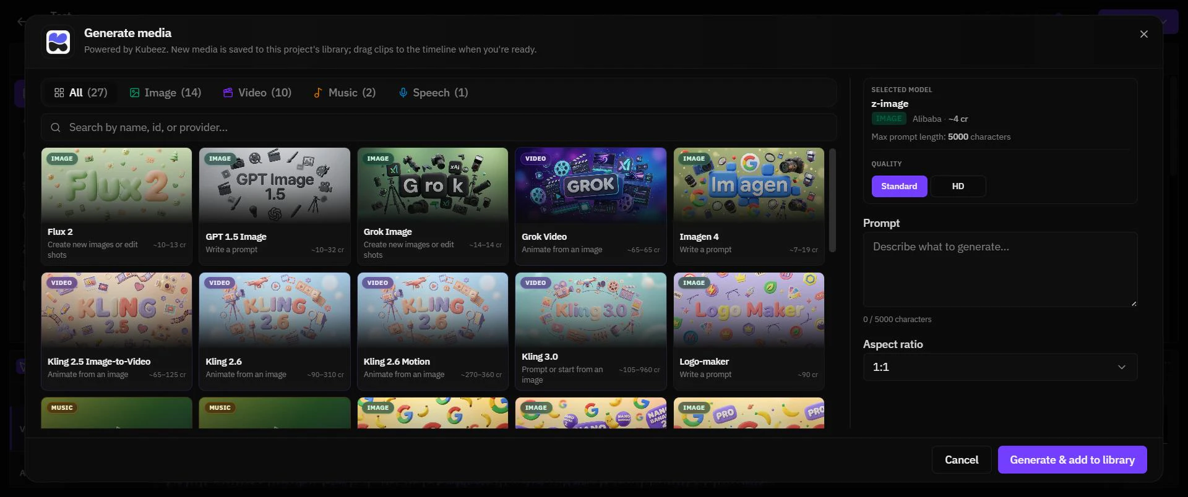Click the Aspect ratio chevron arrow
This screenshot has width=1188, height=497.
(1121, 367)
